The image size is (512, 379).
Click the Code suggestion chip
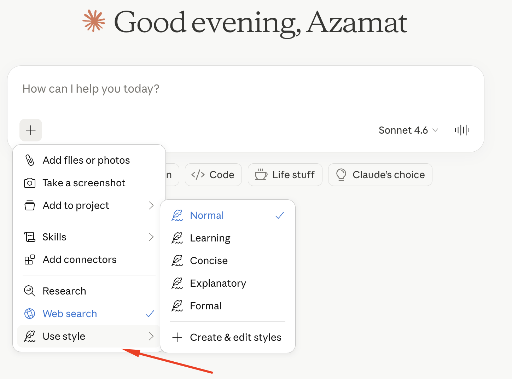tap(213, 175)
